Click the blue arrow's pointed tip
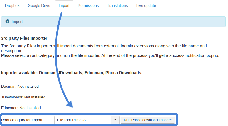Screen dimensions: 228x126 pos(70,106)
